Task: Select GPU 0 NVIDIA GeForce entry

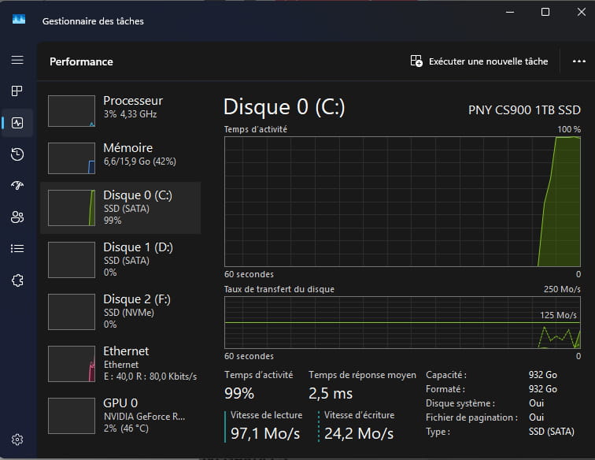Action: tap(120, 414)
